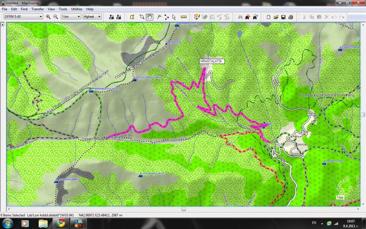Select the Map tool
Screen dimensions: 366x229
[x=132, y=17]
